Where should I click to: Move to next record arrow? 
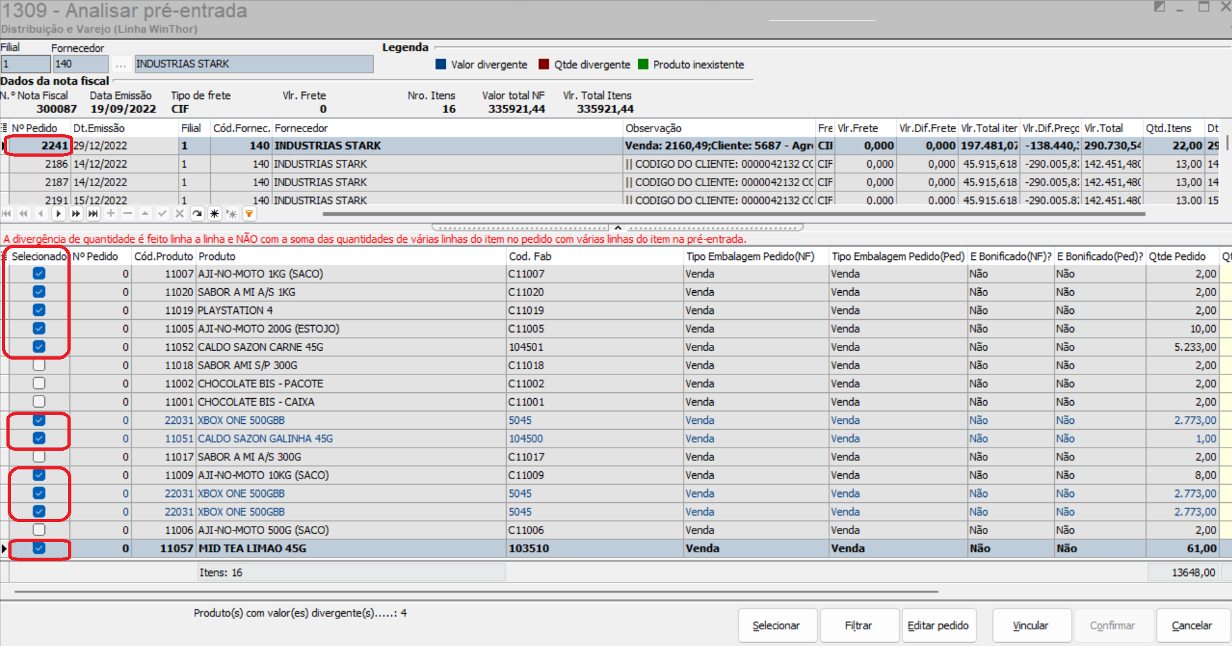click(58, 214)
